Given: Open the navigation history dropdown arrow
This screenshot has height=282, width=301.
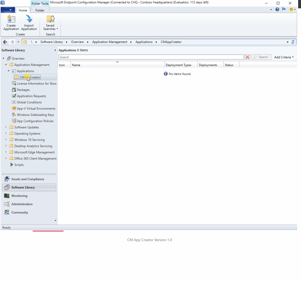Looking at the screenshot, I should (x=18, y=42).
